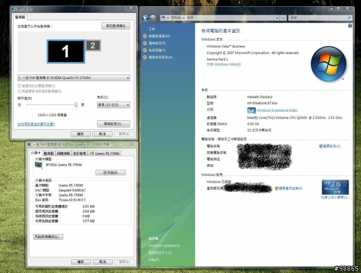This screenshot has width=361, height=273.
Task: Click the 內容(P) button with shield icon
Action: tap(111, 173)
